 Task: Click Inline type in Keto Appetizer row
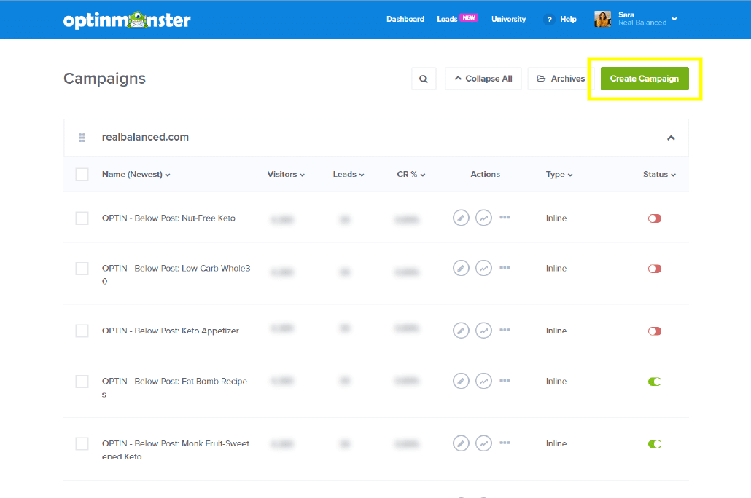[x=556, y=331]
